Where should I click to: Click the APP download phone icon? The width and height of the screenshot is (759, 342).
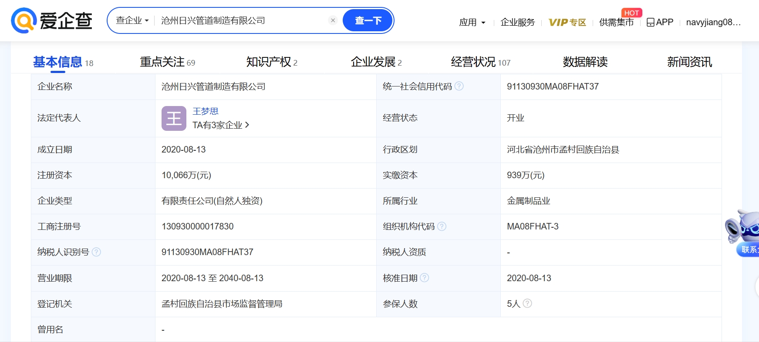click(x=651, y=22)
